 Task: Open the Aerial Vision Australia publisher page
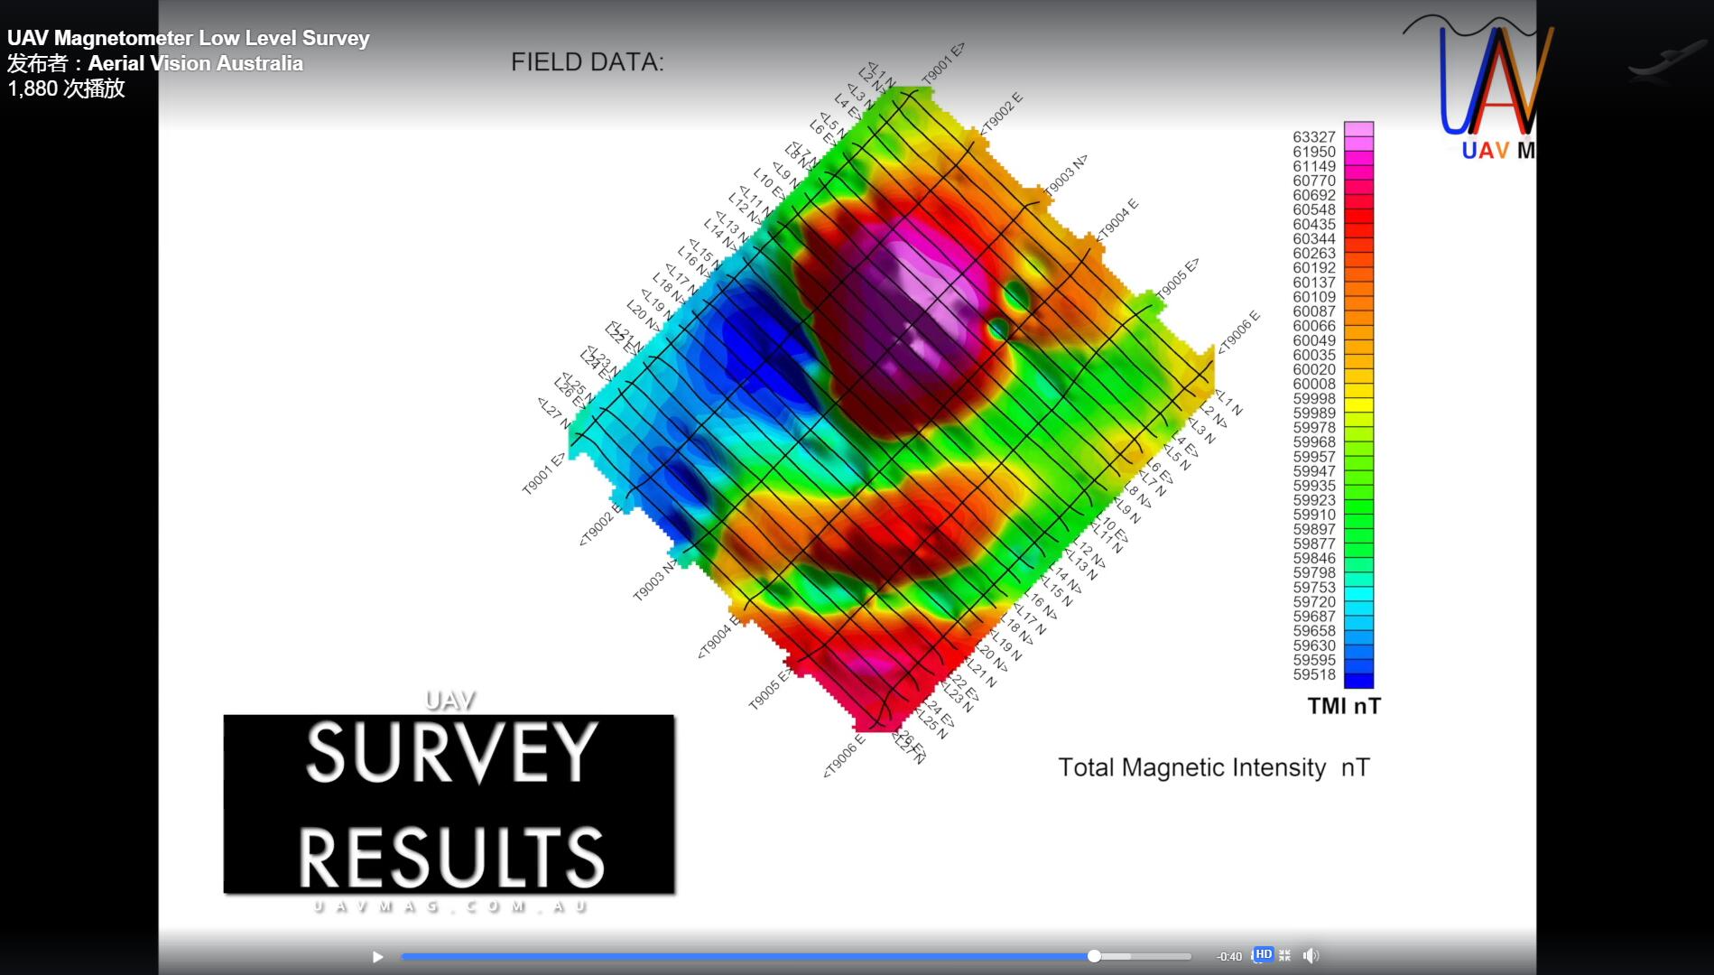[x=195, y=63]
